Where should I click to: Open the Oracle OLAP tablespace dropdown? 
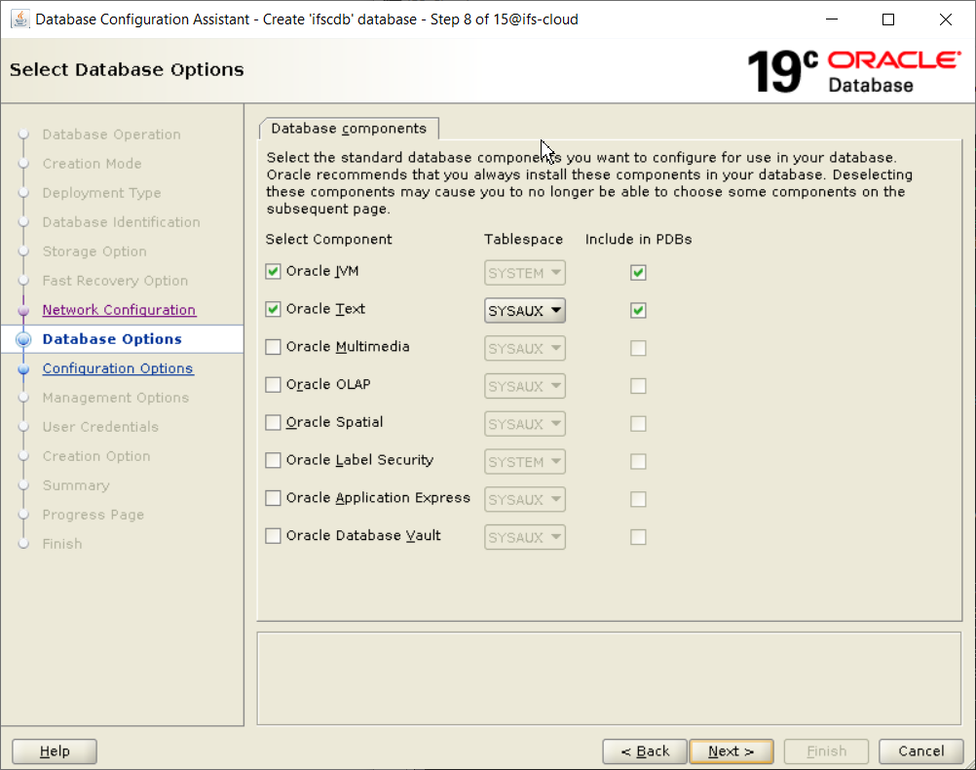(x=525, y=386)
